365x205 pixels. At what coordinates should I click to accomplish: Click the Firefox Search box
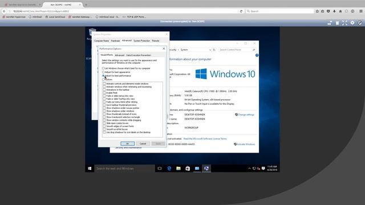280,11
